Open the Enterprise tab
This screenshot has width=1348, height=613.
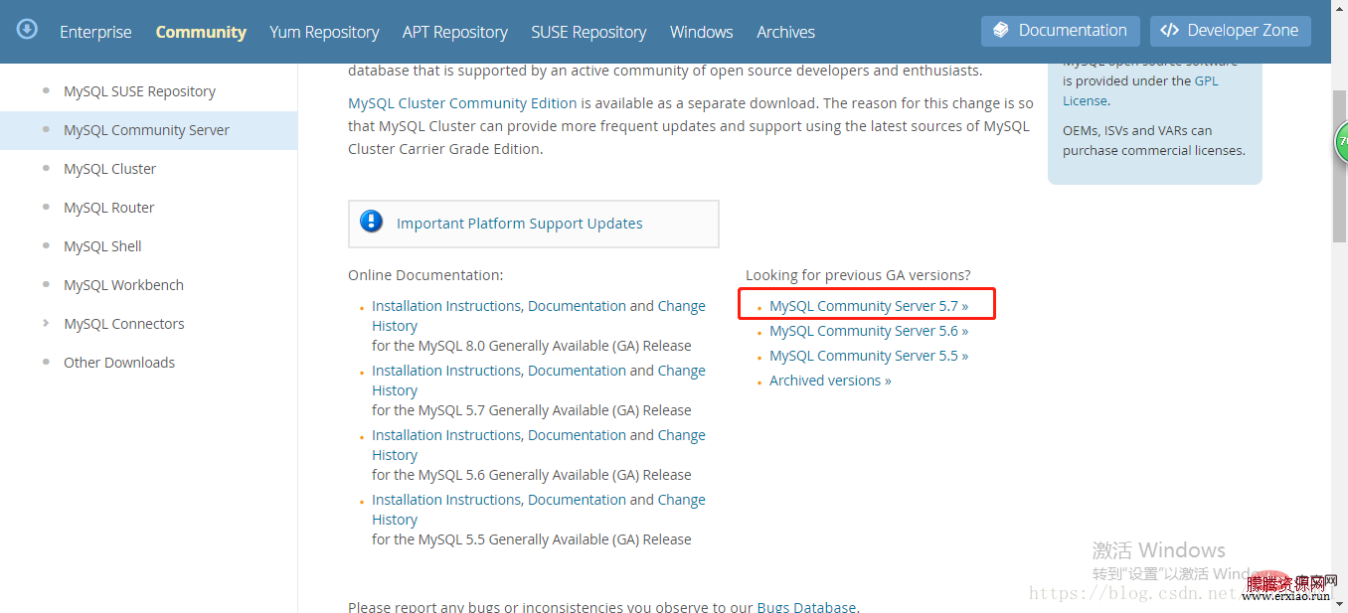[95, 32]
